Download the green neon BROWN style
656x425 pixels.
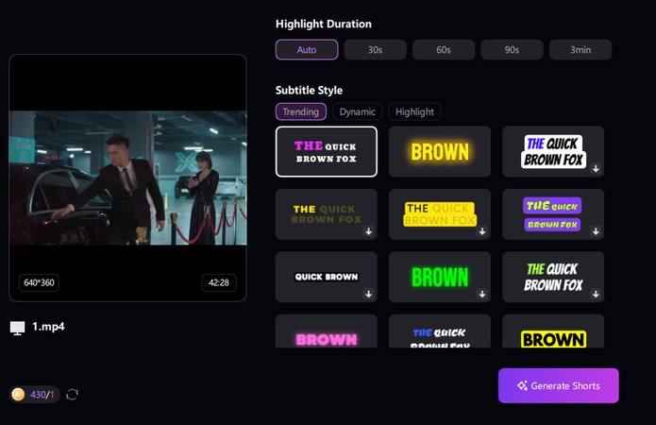[x=482, y=294]
